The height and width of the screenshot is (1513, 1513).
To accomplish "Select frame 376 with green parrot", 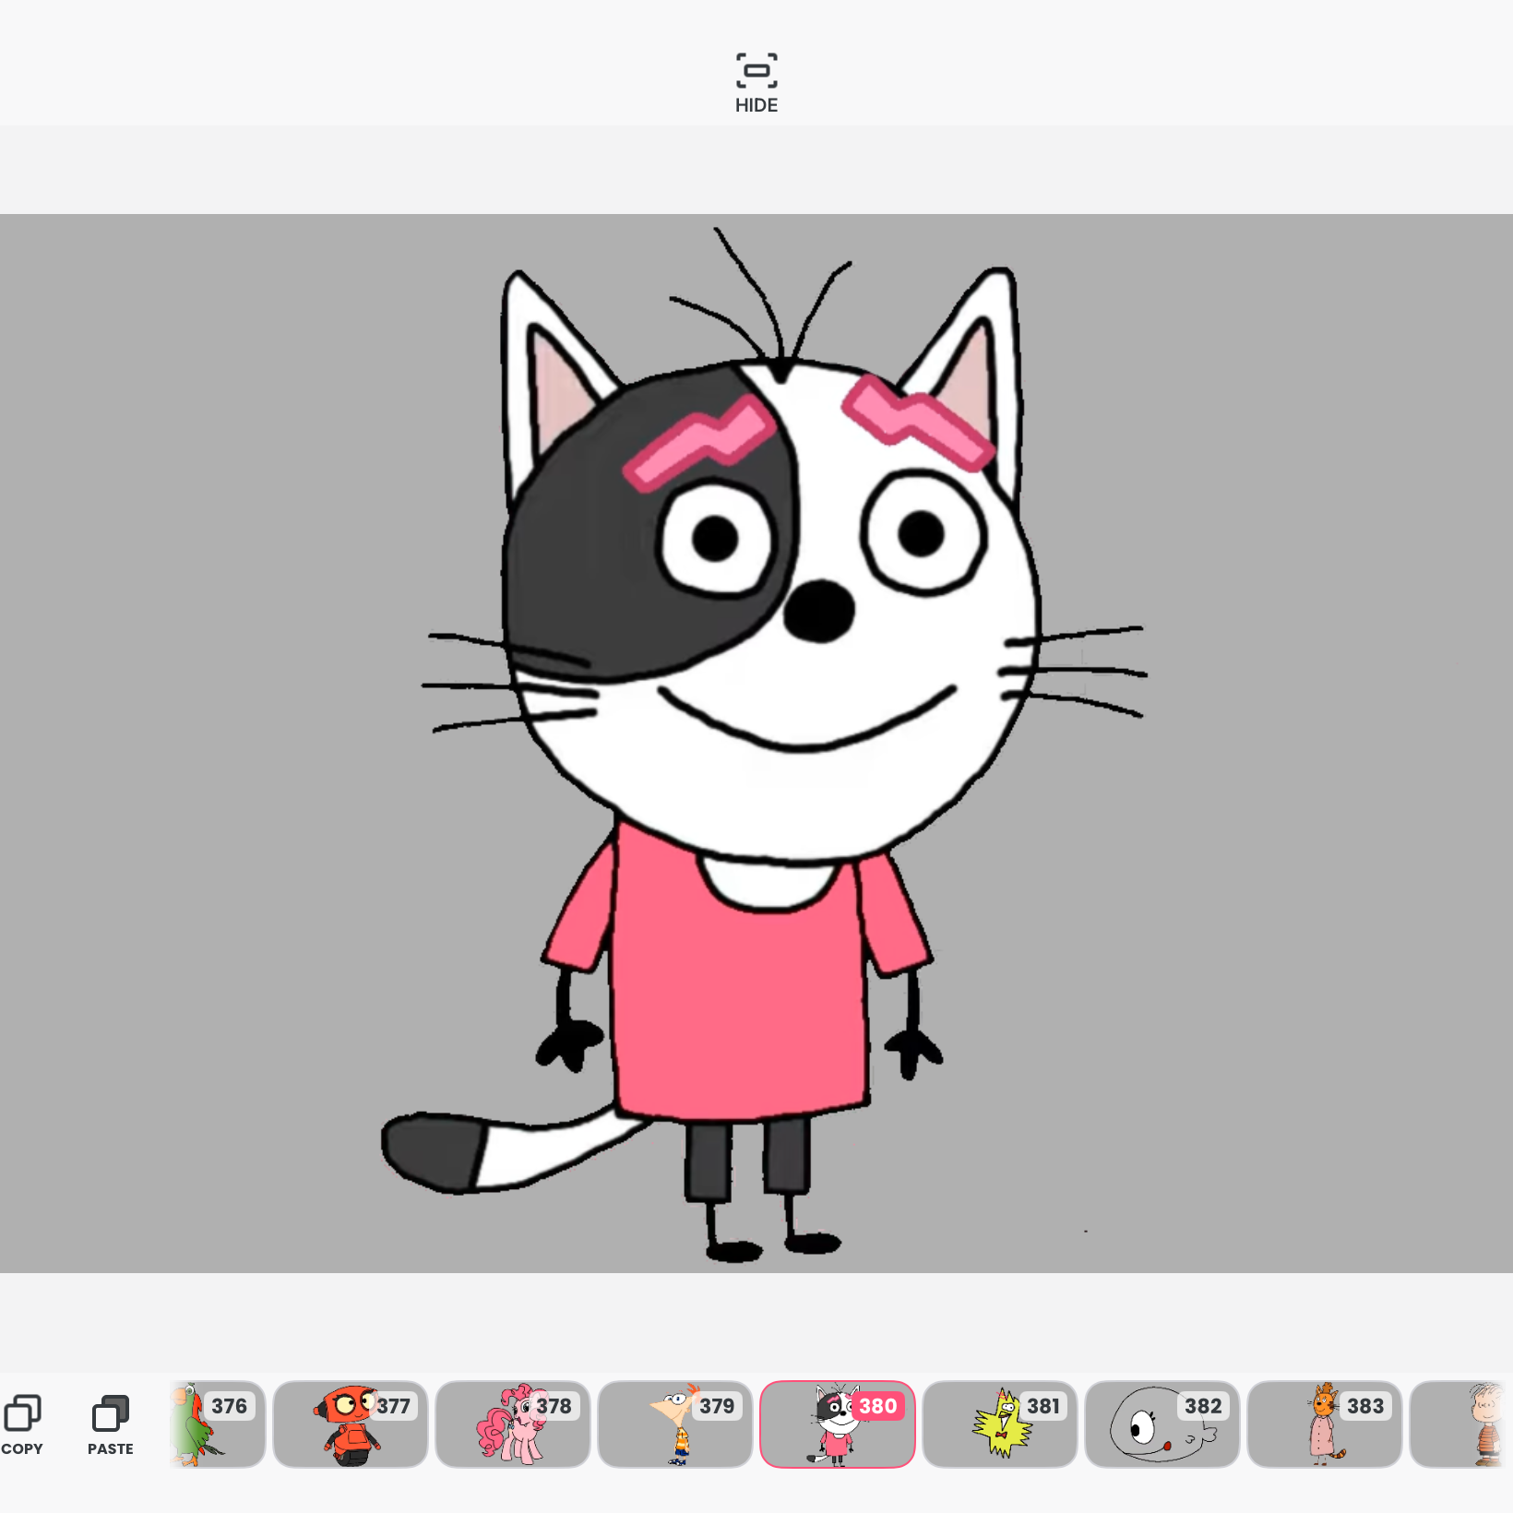I will pyautogui.click(x=217, y=1424).
